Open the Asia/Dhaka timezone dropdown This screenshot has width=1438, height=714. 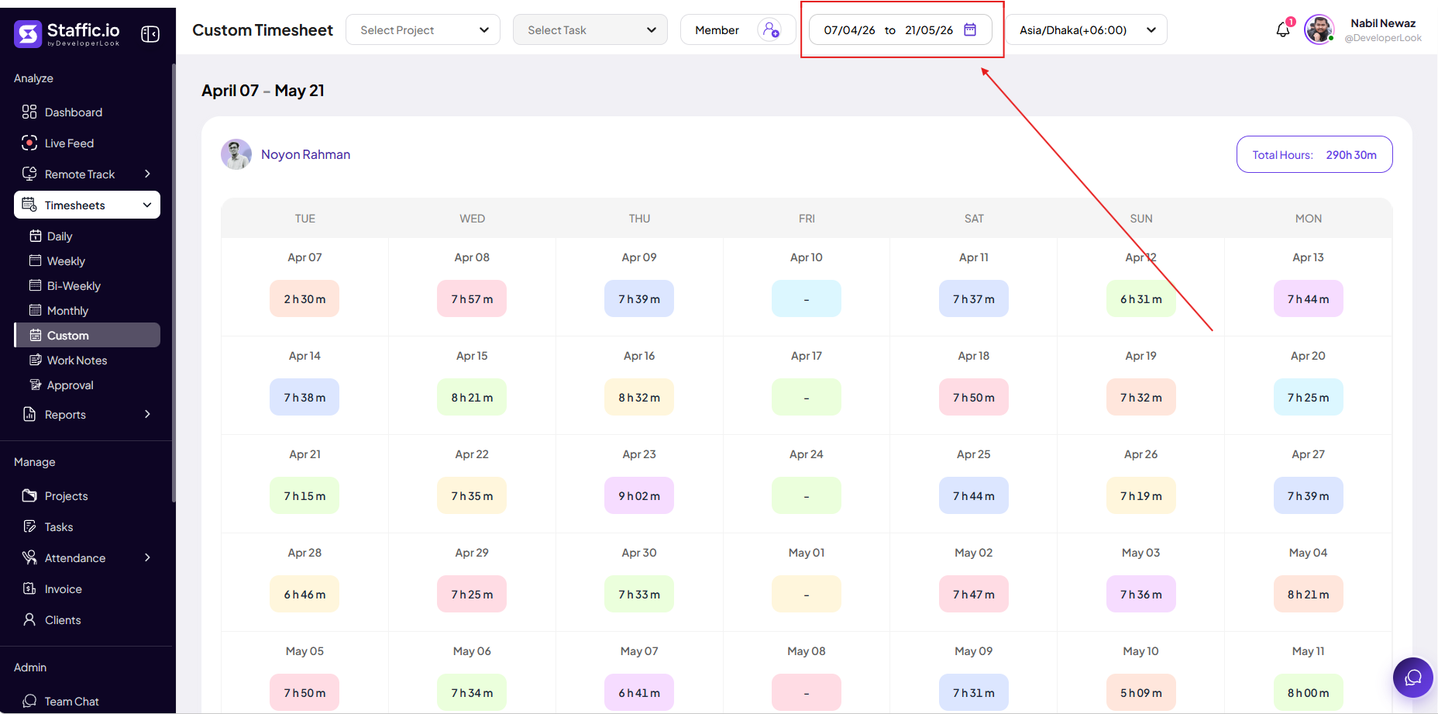(x=1086, y=29)
